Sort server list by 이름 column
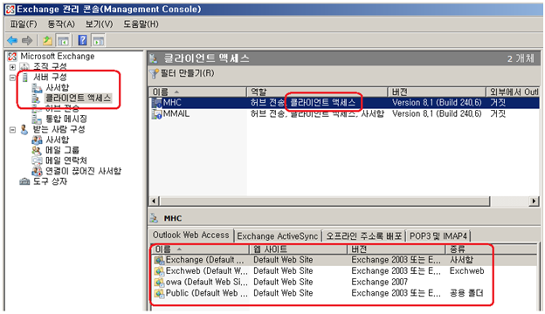The width and height of the screenshot is (545, 314). point(197,92)
